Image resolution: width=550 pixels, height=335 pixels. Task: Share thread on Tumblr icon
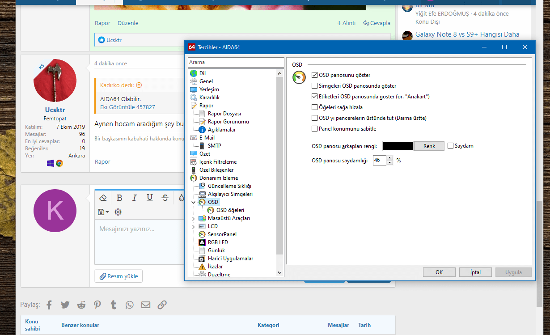114,305
